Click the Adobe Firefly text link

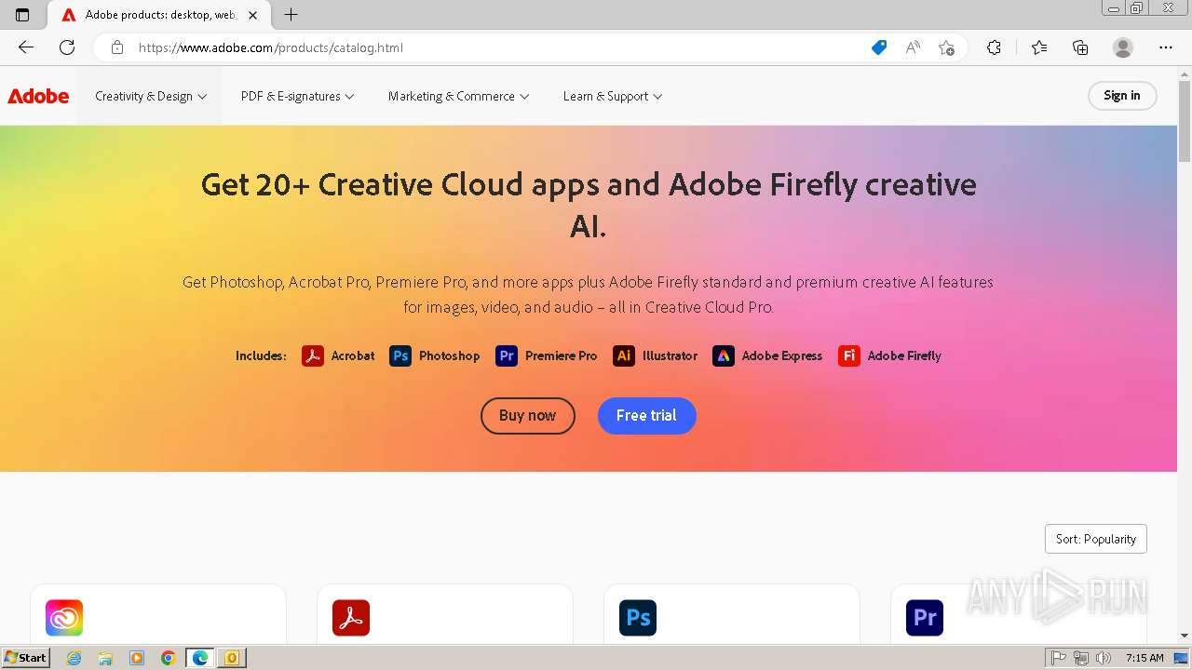point(904,355)
